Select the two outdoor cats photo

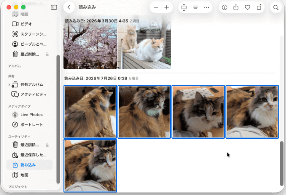coord(144,43)
